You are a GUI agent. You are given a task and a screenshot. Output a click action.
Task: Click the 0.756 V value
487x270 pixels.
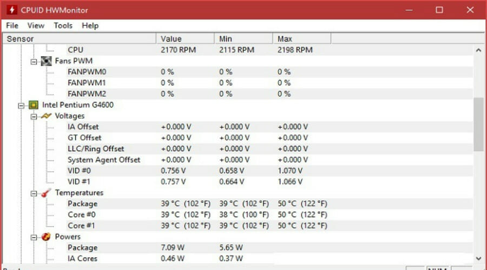pos(173,171)
